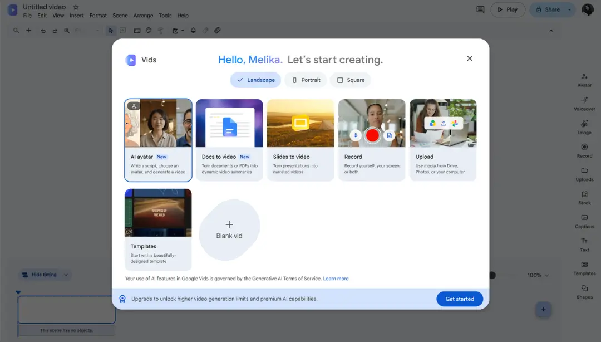Open the Insert menu
This screenshot has height=342, width=601.
(77, 16)
